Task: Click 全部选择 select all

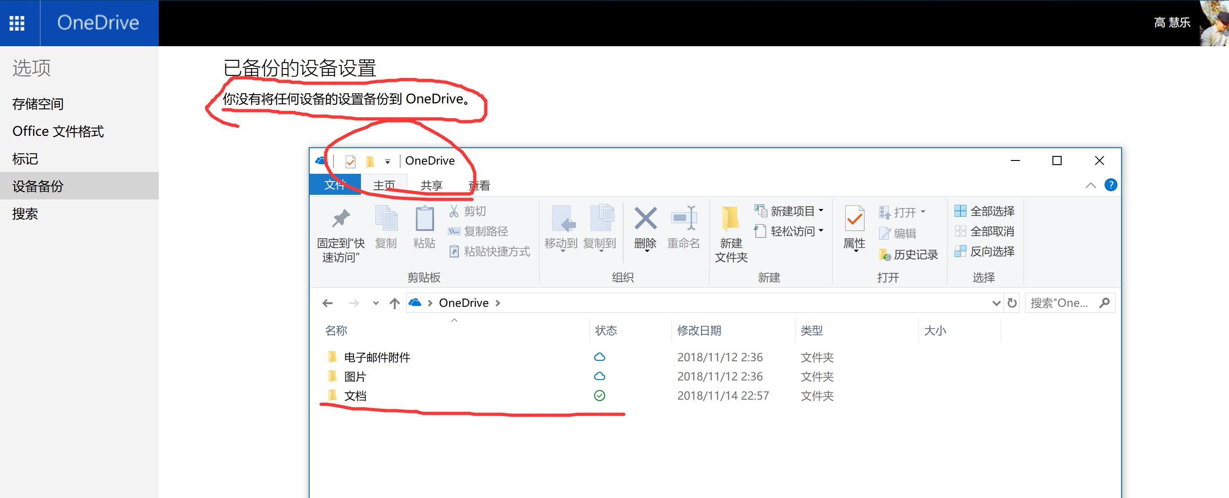Action: pyautogui.click(x=985, y=211)
